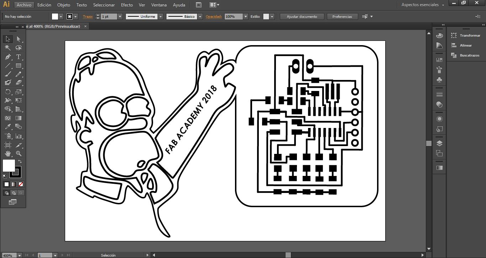Open Adobe Bridge with the Br button
This screenshot has width=486, height=258.
click(x=199, y=5)
